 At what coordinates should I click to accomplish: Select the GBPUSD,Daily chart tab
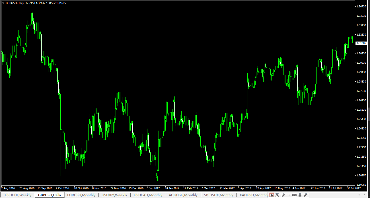tap(50, 195)
